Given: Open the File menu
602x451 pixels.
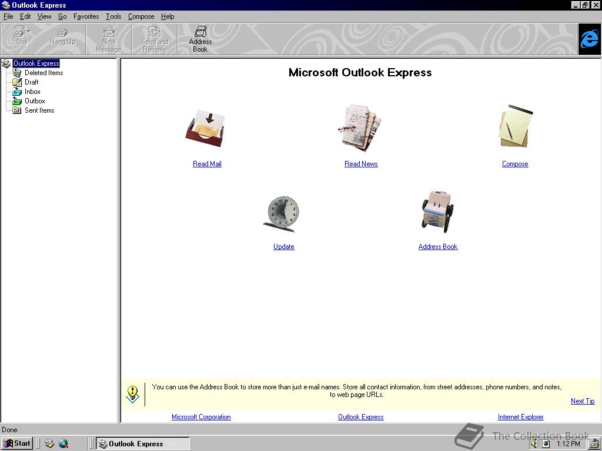Looking at the screenshot, I should (x=8, y=16).
